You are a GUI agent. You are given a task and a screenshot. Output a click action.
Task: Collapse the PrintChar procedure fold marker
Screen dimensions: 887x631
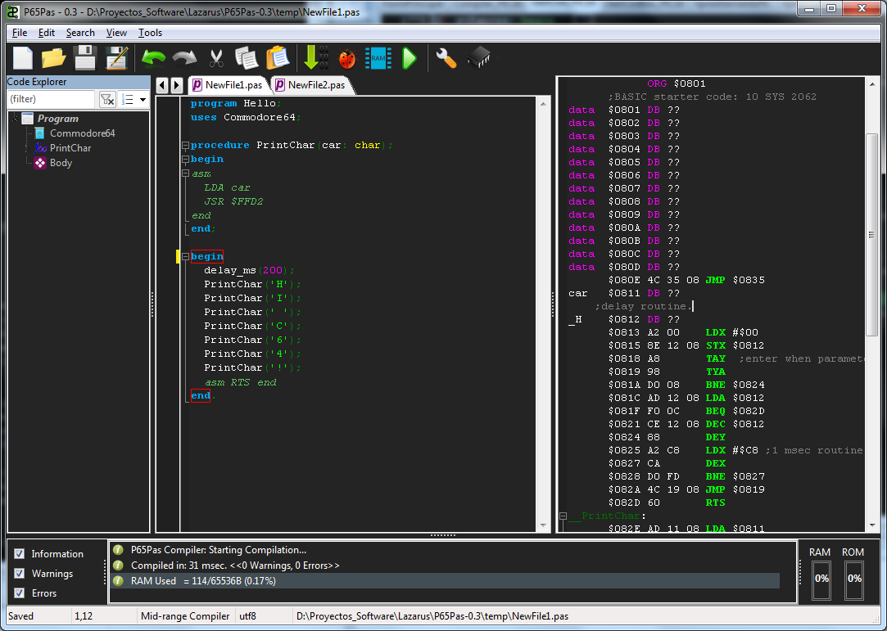(185, 145)
